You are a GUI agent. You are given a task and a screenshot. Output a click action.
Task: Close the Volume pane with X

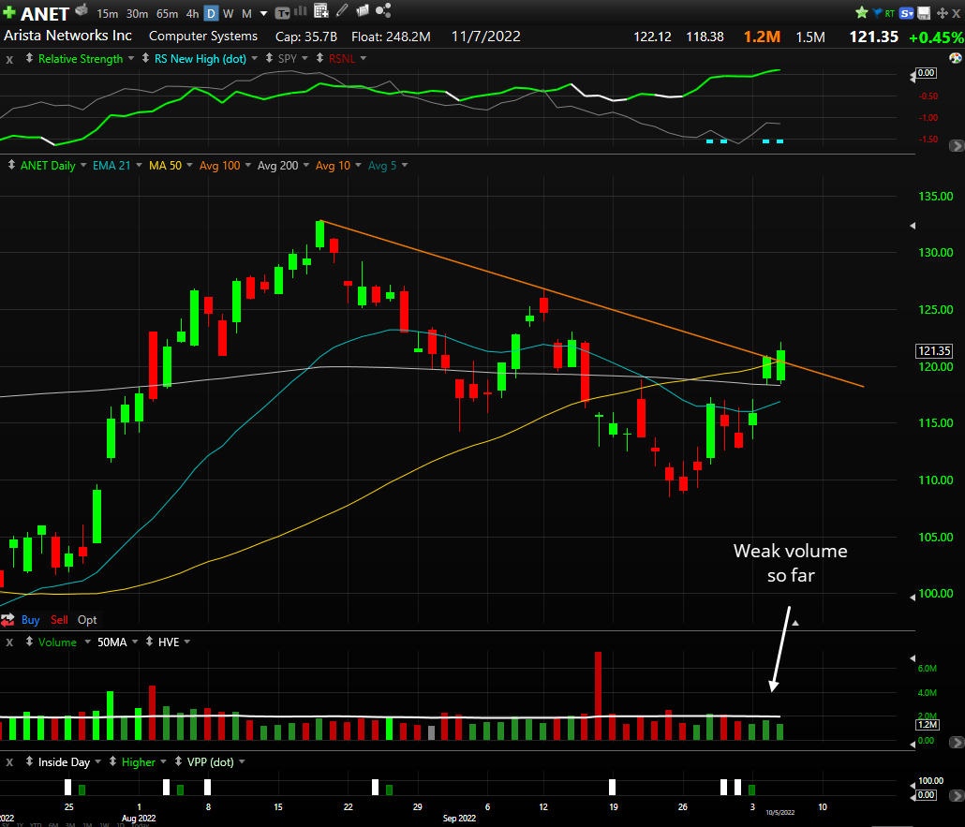tap(9, 642)
